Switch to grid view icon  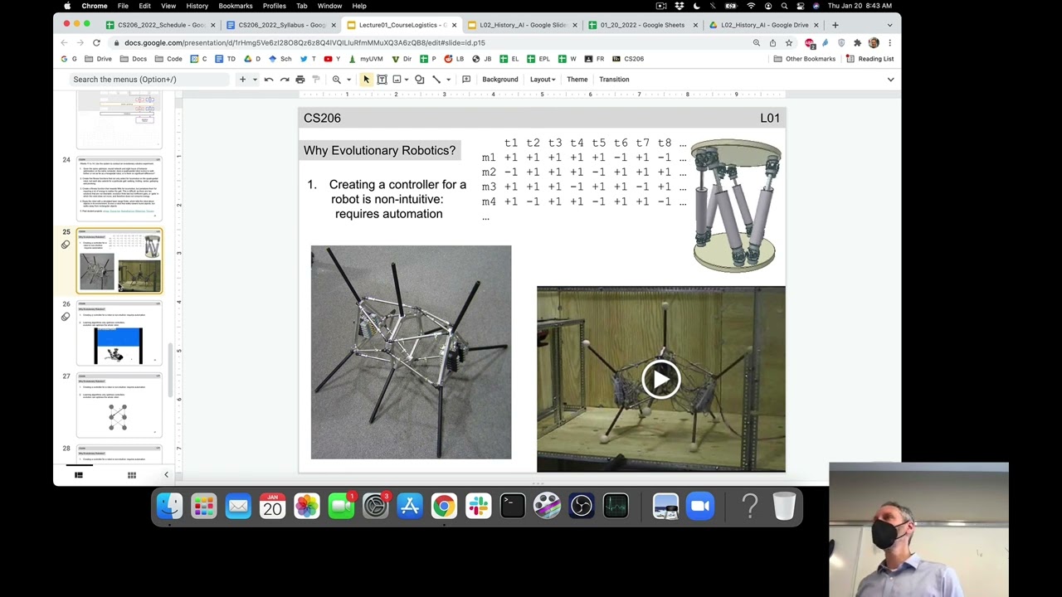tap(131, 475)
